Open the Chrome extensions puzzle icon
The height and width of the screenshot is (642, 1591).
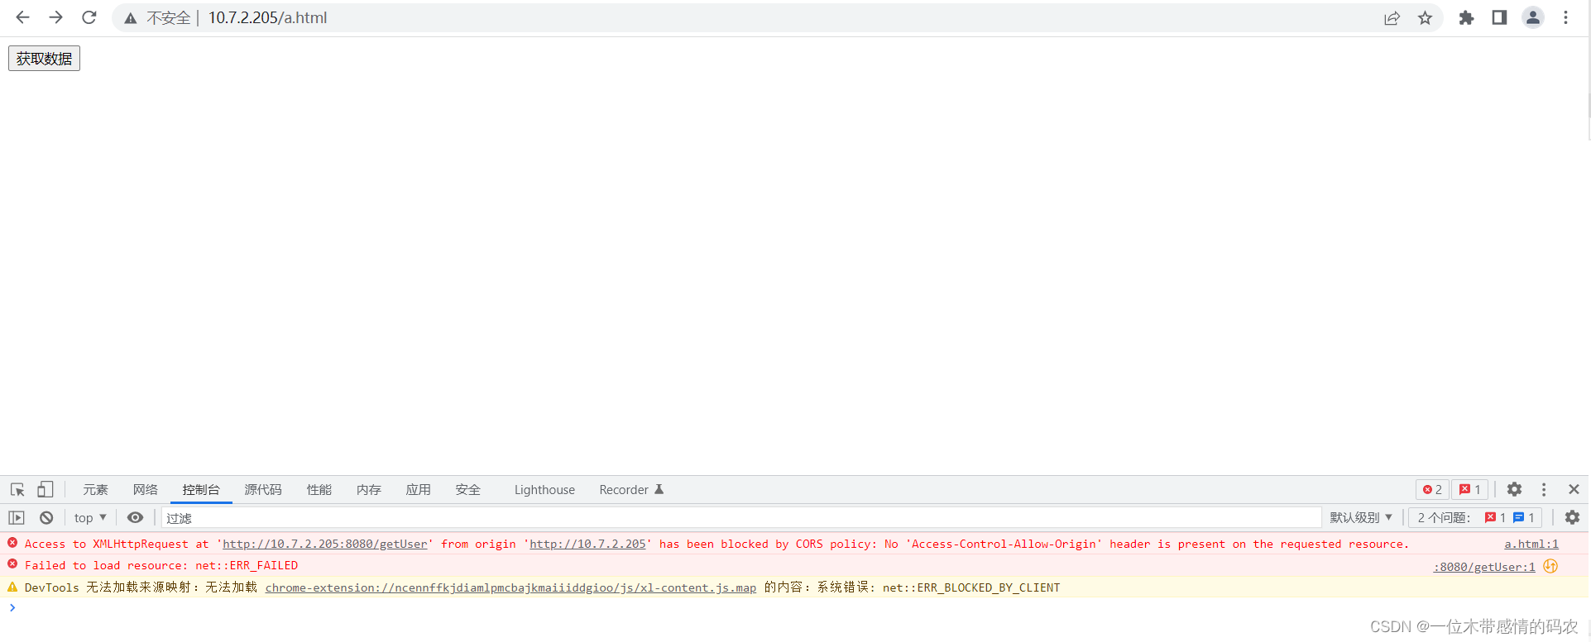tap(1466, 18)
